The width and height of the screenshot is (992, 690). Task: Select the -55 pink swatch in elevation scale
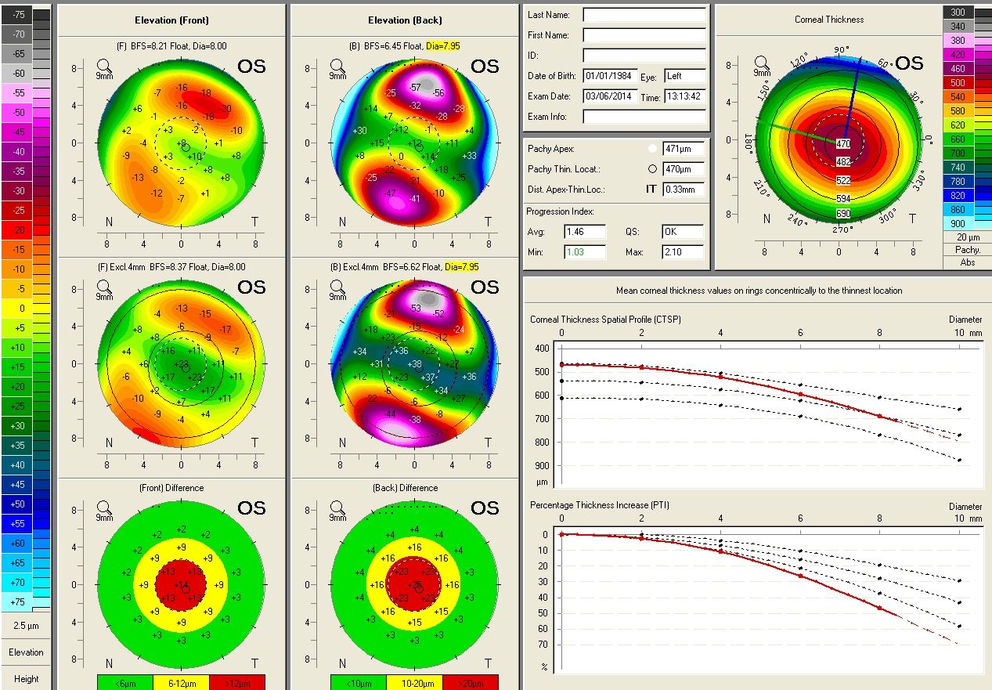coord(18,92)
